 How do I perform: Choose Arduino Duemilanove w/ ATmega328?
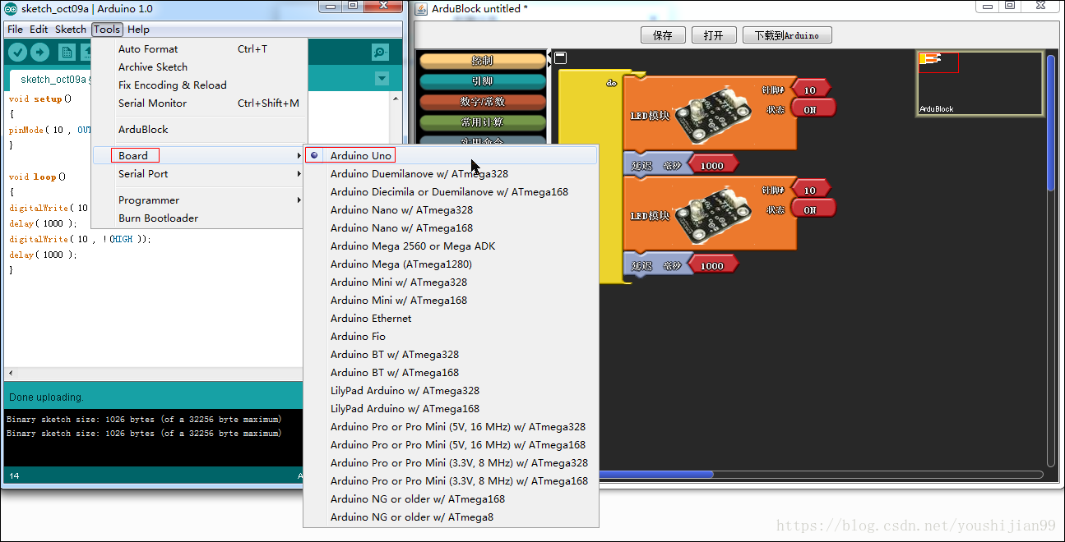click(x=451, y=173)
